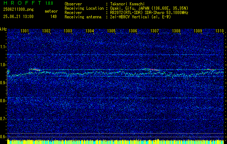This screenshot has width=227, height=144.
Task: Click the 1303 time marker
Action: [x=68, y=31]
